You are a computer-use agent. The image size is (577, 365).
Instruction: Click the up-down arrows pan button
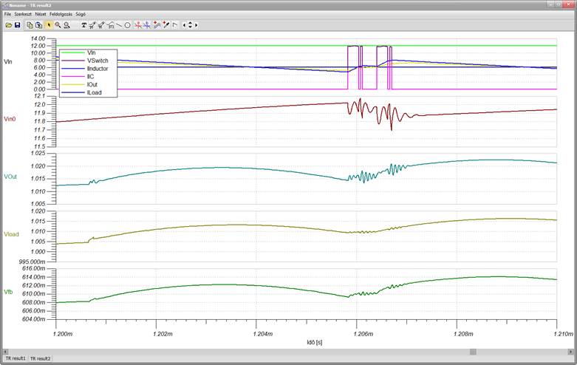pyautogui.click(x=191, y=25)
